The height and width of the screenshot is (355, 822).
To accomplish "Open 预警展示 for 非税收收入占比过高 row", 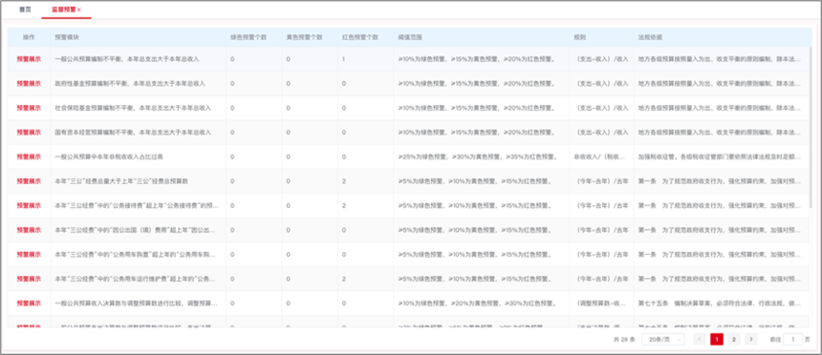I will (x=29, y=157).
